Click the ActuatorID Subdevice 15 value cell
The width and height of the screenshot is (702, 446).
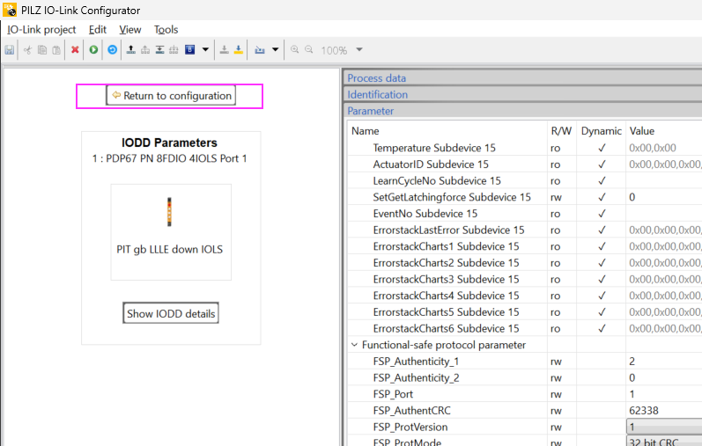point(664,165)
